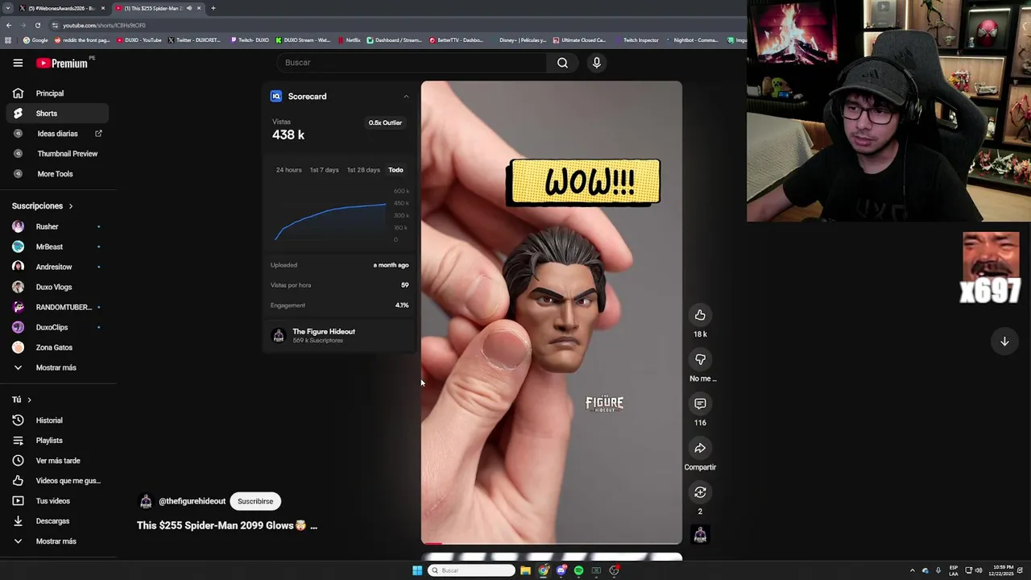Open the remix button showing 2

click(700, 492)
